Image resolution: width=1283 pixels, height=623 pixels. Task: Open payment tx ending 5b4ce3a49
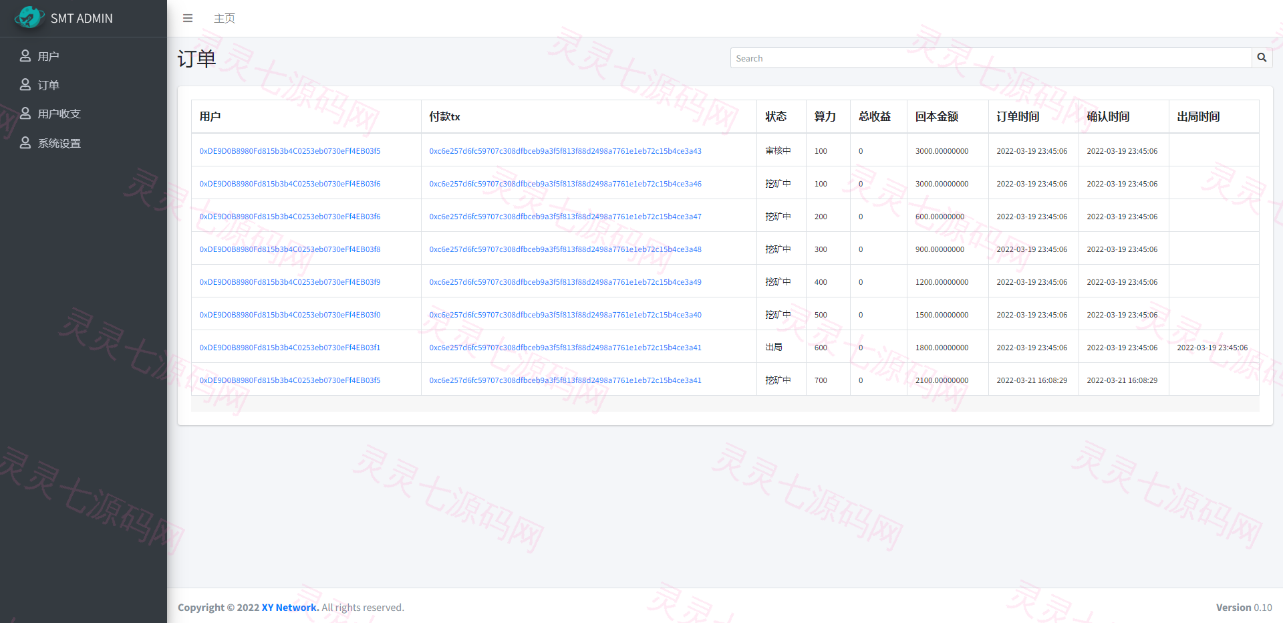click(x=565, y=282)
